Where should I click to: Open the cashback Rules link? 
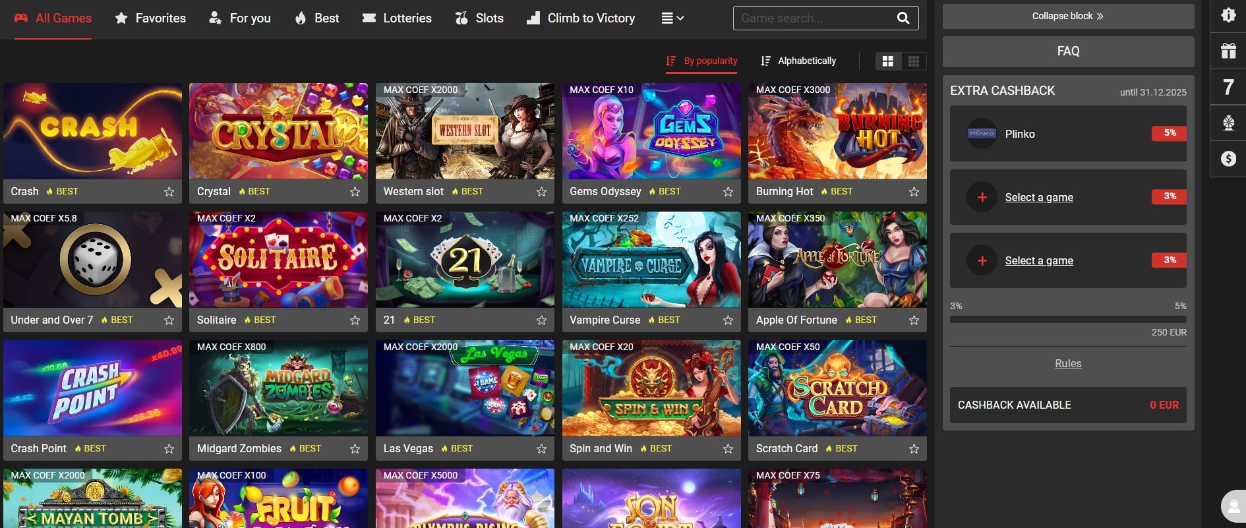(x=1068, y=363)
